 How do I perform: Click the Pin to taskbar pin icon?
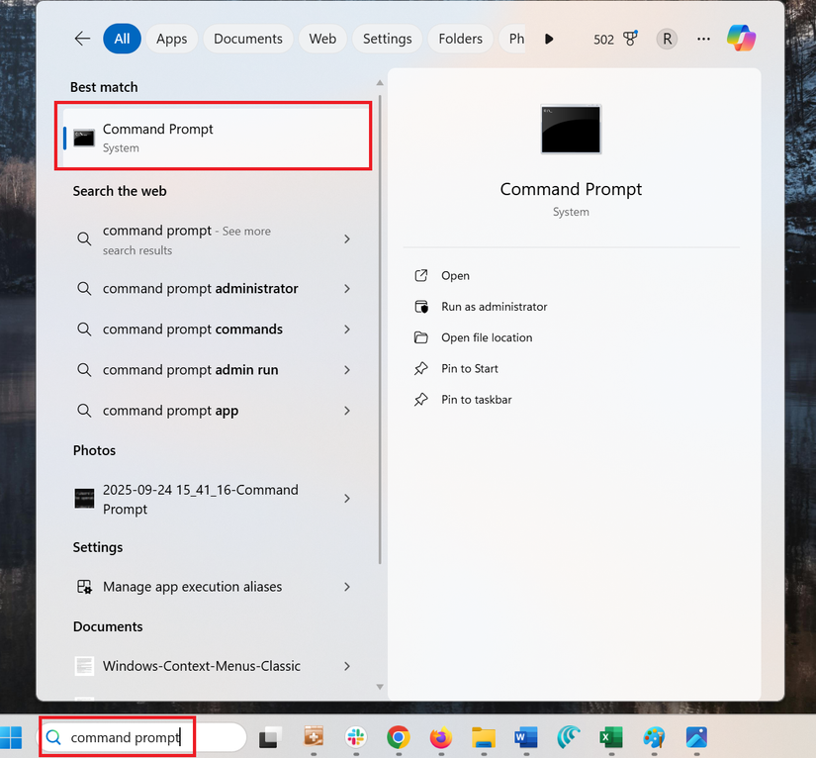click(x=421, y=400)
